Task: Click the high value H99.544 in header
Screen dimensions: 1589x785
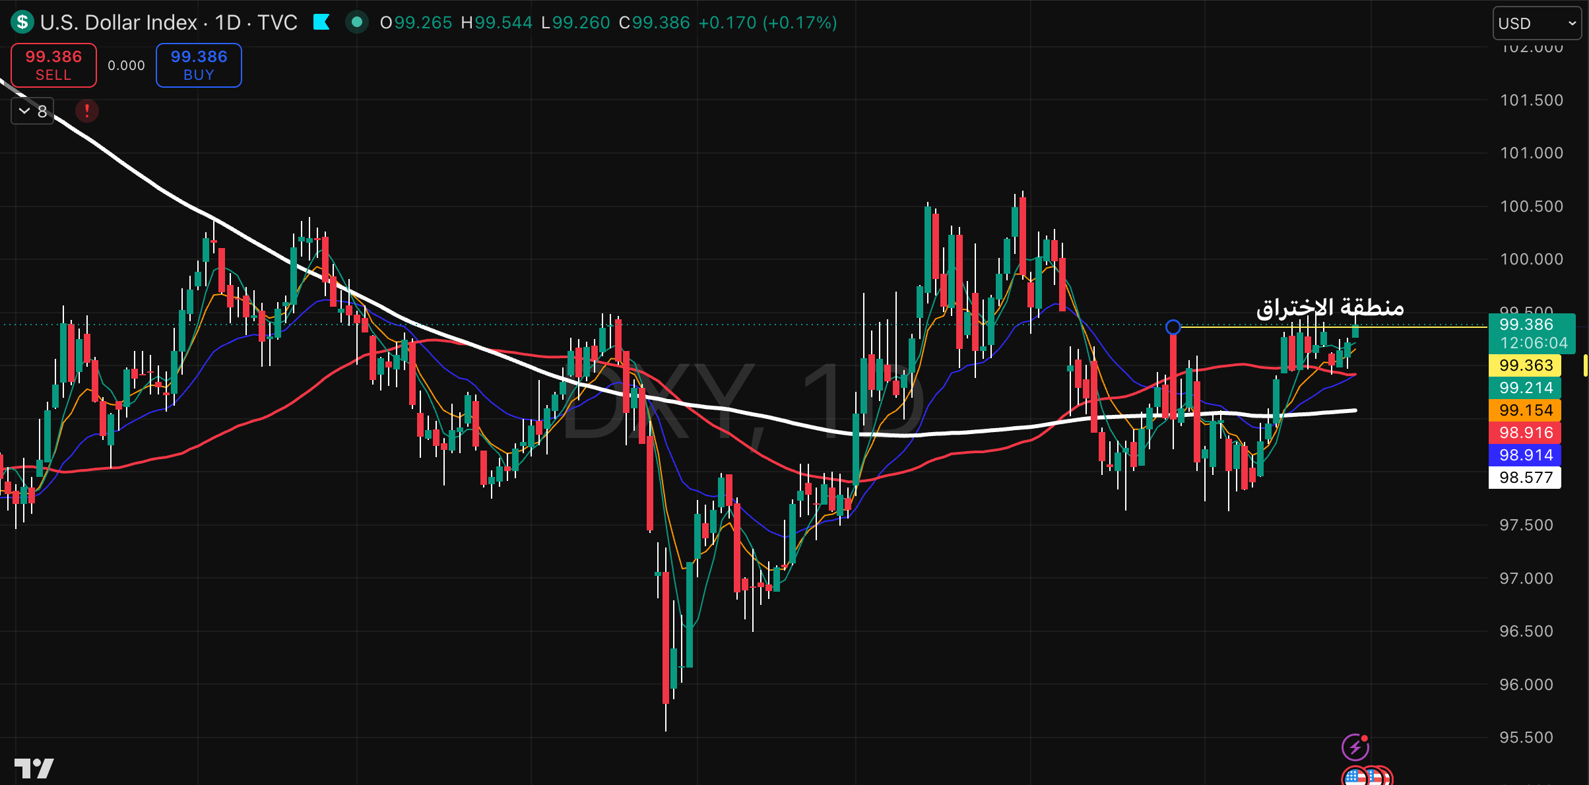Action: [x=496, y=22]
